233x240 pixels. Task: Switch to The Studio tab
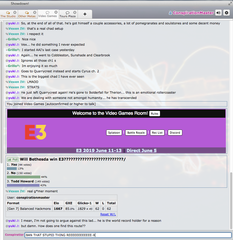tap(8, 14)
